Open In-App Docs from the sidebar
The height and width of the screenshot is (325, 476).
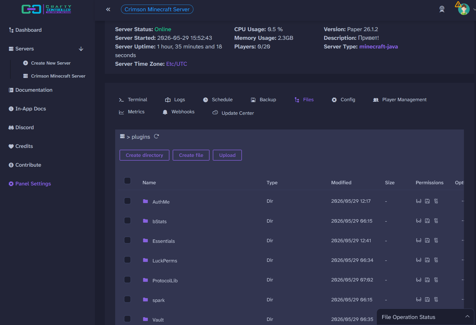pyautogui.click(x=27, y=109)
